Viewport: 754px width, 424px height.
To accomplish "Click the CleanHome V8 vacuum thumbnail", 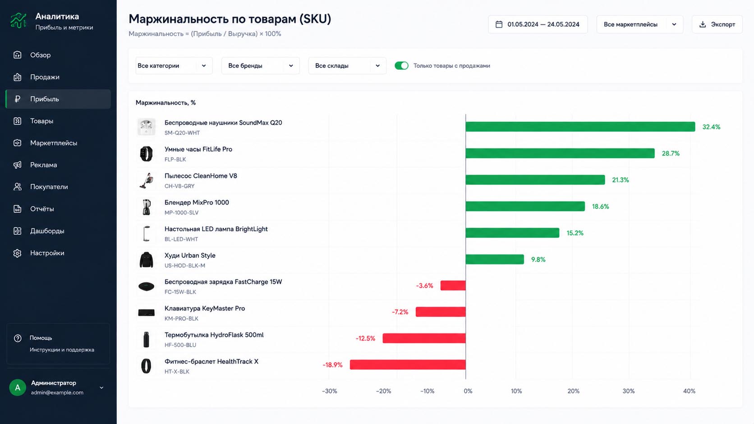I will [x=146, y=180].
